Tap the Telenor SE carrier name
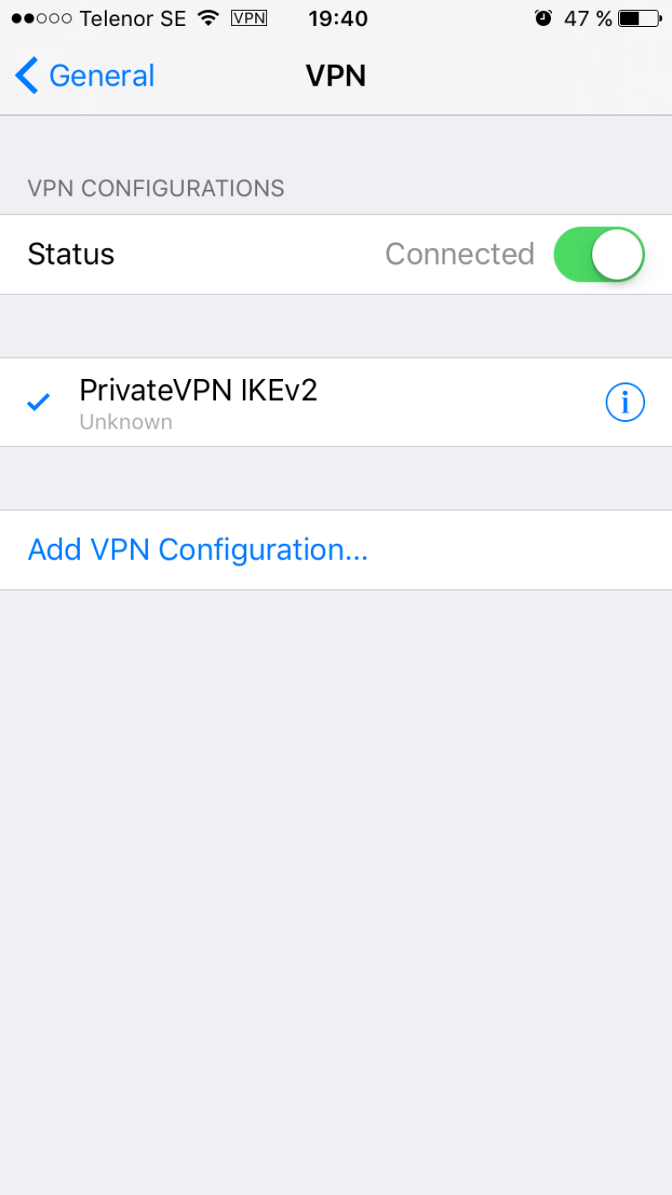This screenshot has width=672, height=1195. click(x=133, y=18)
